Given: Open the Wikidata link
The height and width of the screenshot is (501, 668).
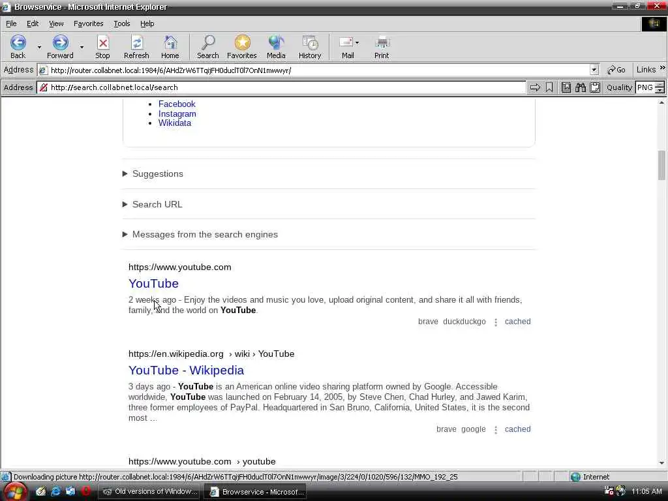Looking at the screenshot, I should pos(175,123).
